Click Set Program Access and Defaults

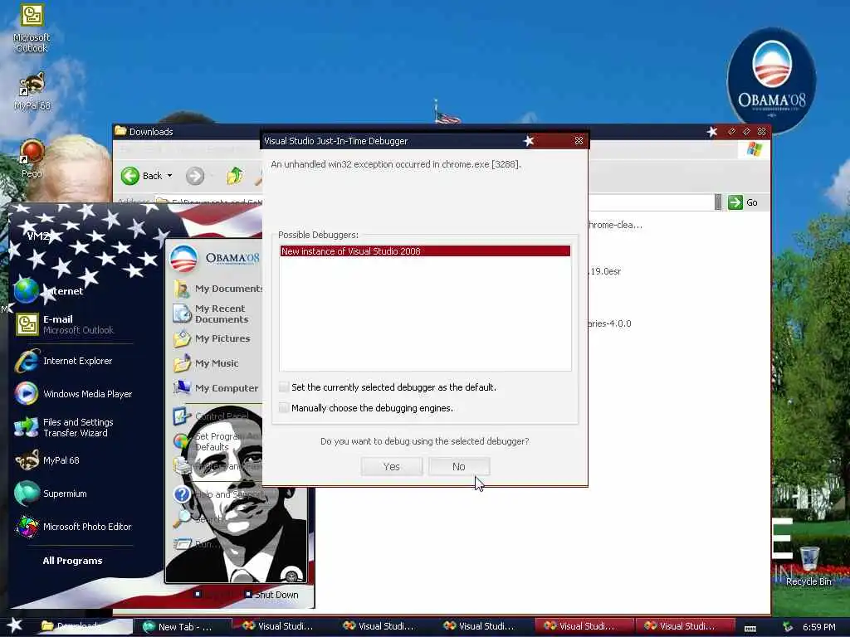[x=218, y=441]
